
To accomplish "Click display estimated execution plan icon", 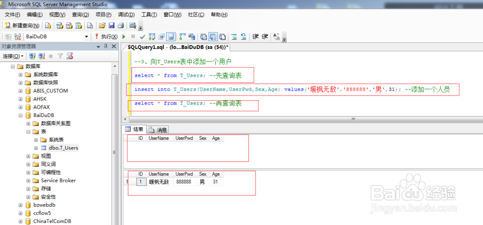I will coord(152,37).
